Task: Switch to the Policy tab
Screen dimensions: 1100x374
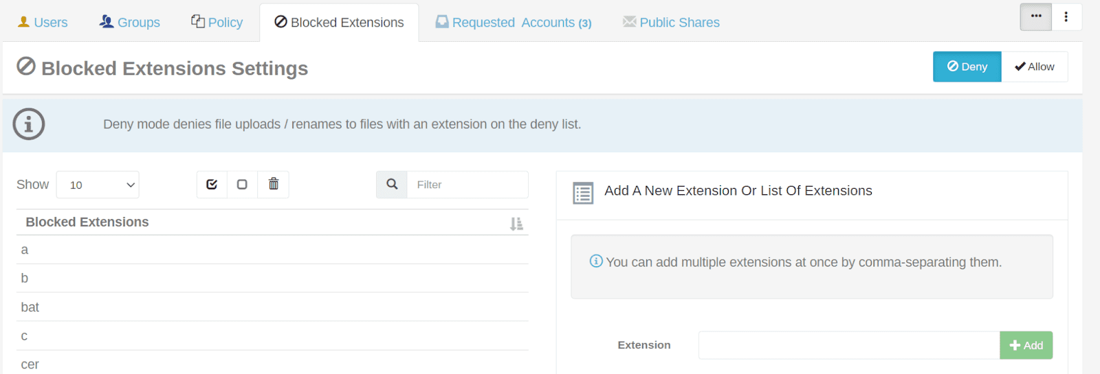Action: coord(217,23)
